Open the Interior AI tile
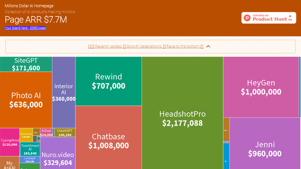301x169 pixels. tap(64, 92)
